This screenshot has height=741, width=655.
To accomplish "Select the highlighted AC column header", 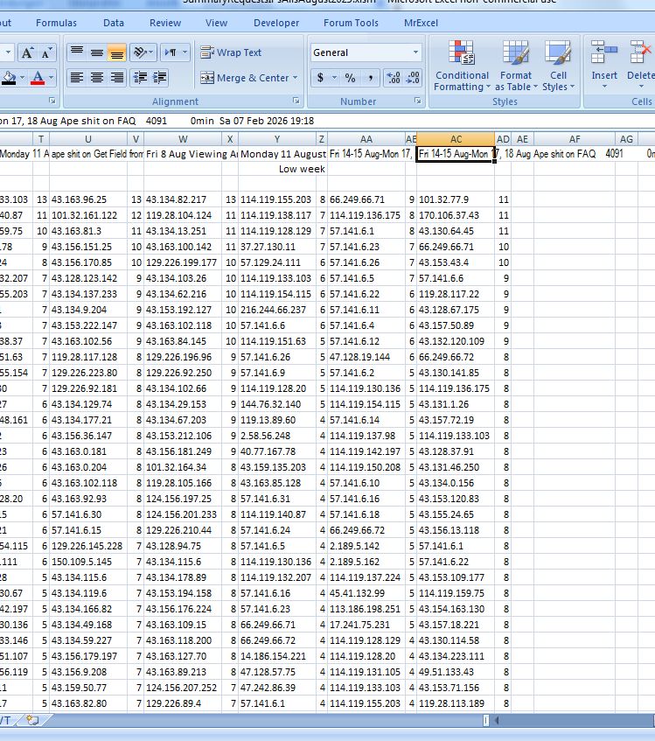I will (456, 139).
